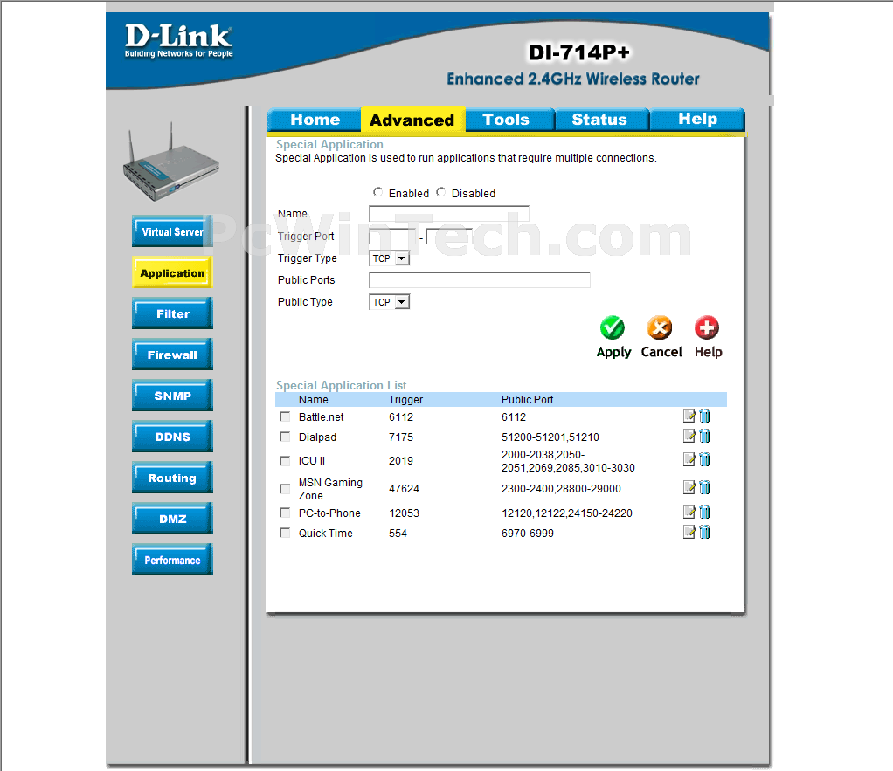Screen dimensions: 893x771
Task: Click the Dialpad trigger value 7175
Action: (401, 437)
